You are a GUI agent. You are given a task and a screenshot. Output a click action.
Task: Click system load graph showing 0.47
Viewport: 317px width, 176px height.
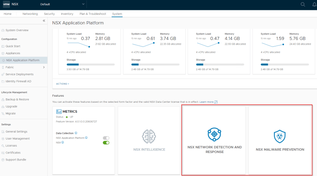pos(208,45)
